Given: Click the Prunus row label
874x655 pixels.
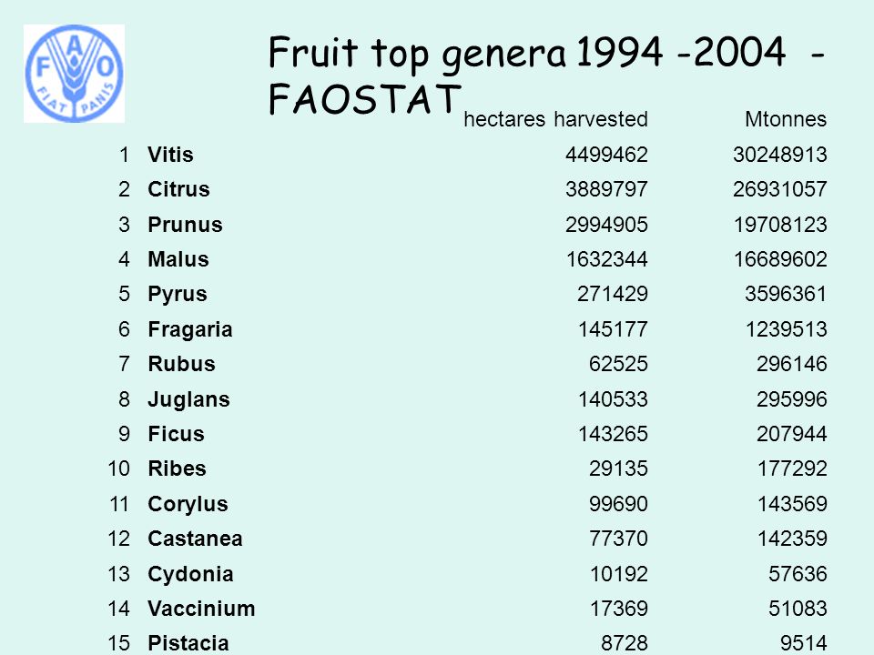Looking at the screenshot, I should [x=185, y=225].
